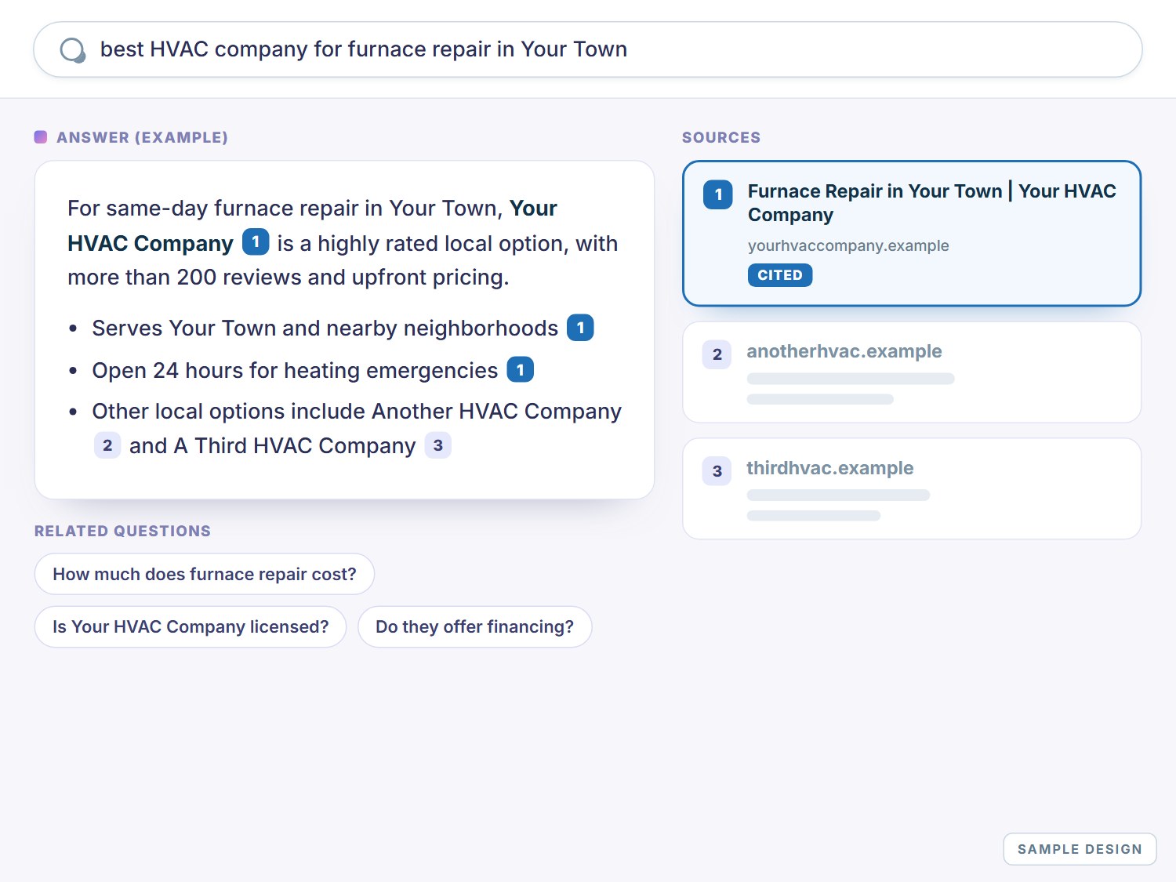Click the Sample Design label
The height and width of the screenshot is (882, 1176).
(1080, 849)
